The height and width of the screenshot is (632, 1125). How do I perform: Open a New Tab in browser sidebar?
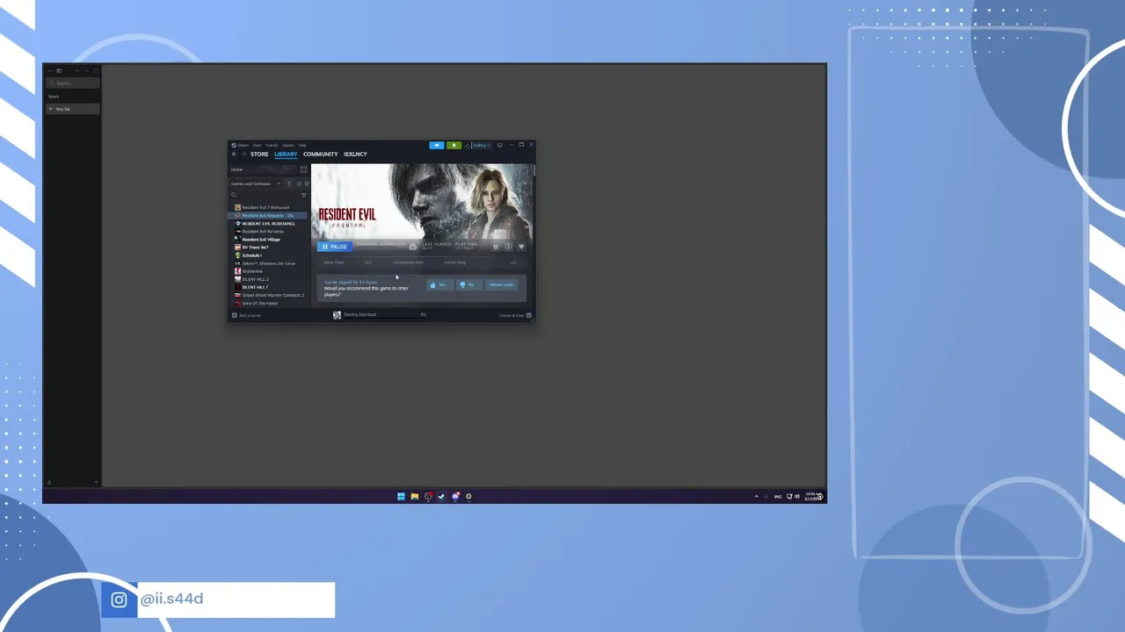click(73, 109)
